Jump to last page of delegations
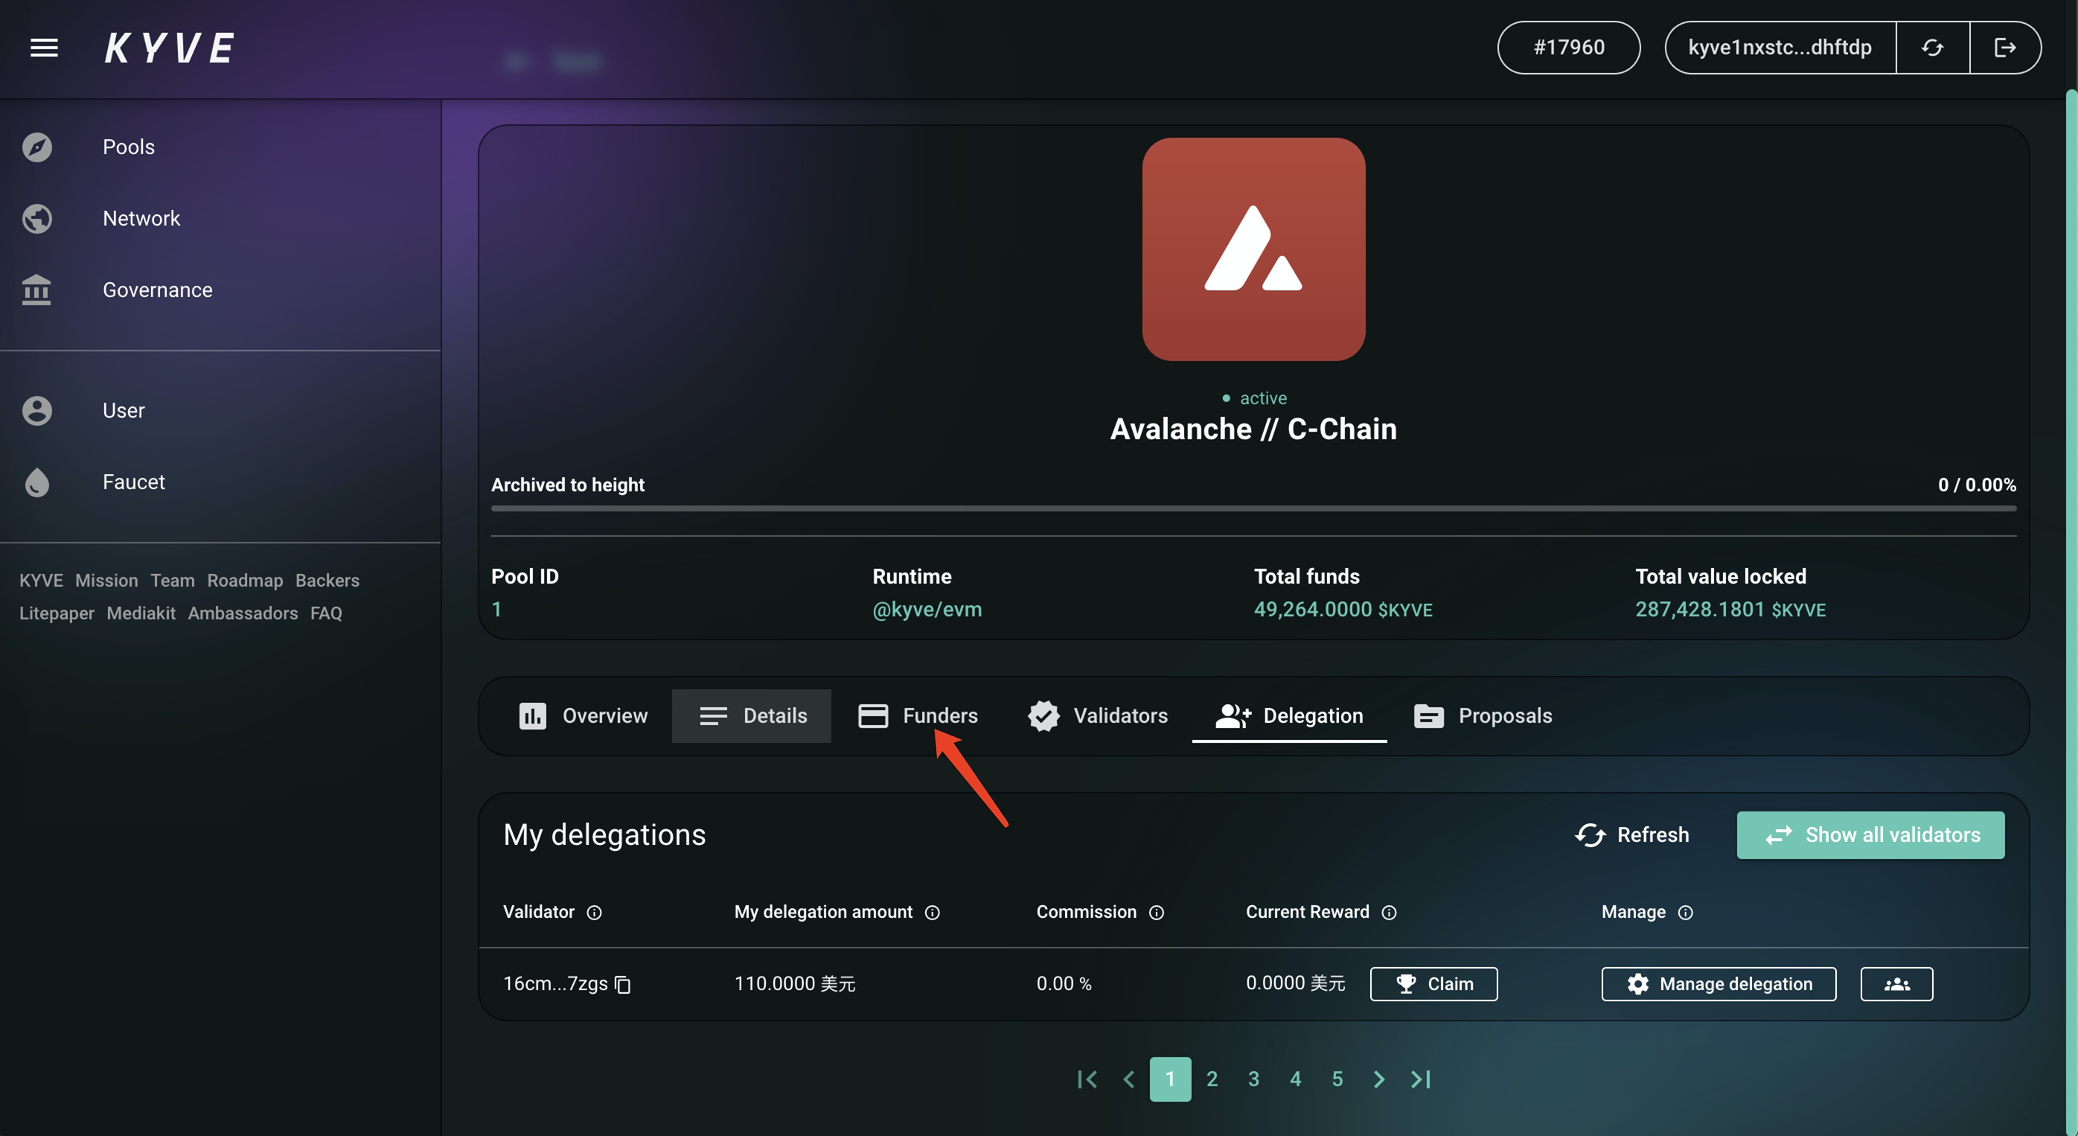The width and height of the screenshot is (2078, 1136). coord(1421,1079)
